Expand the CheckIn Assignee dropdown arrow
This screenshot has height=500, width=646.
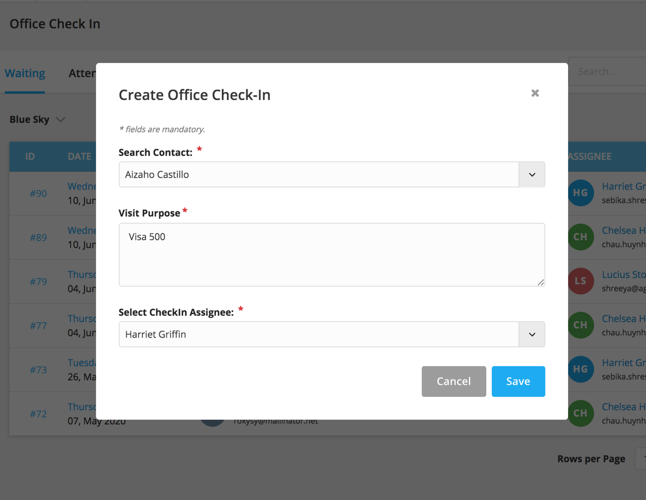tap(532, 334)
